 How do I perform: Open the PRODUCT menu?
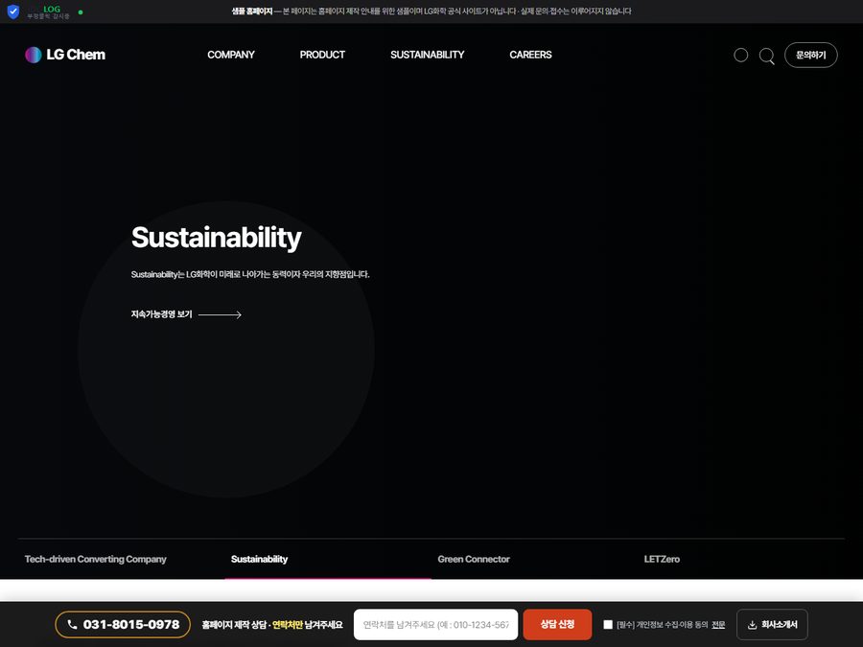tap(322, 55)
